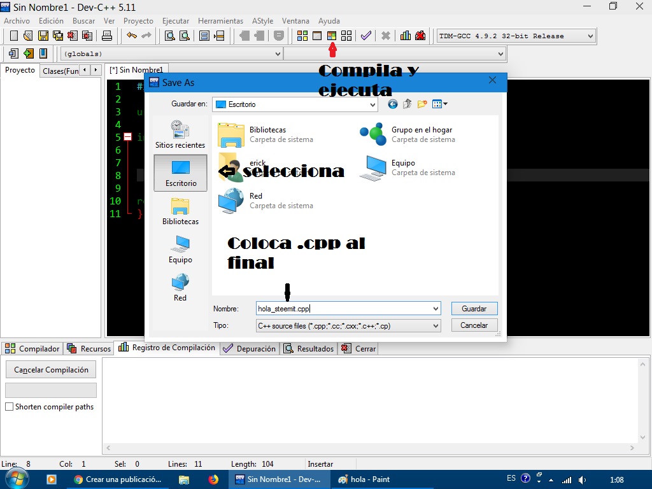
Task: Click the New source file icon
Action: point(14,36)
